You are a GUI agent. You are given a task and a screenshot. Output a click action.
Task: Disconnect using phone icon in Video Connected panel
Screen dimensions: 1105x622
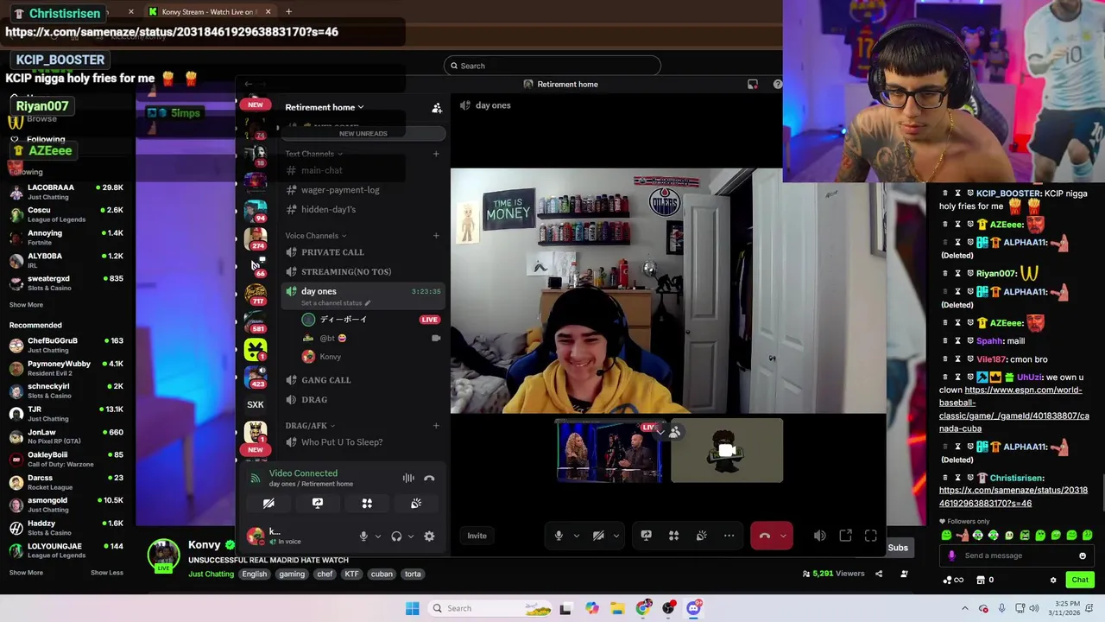pyautogui.click(x=429, y=478)
